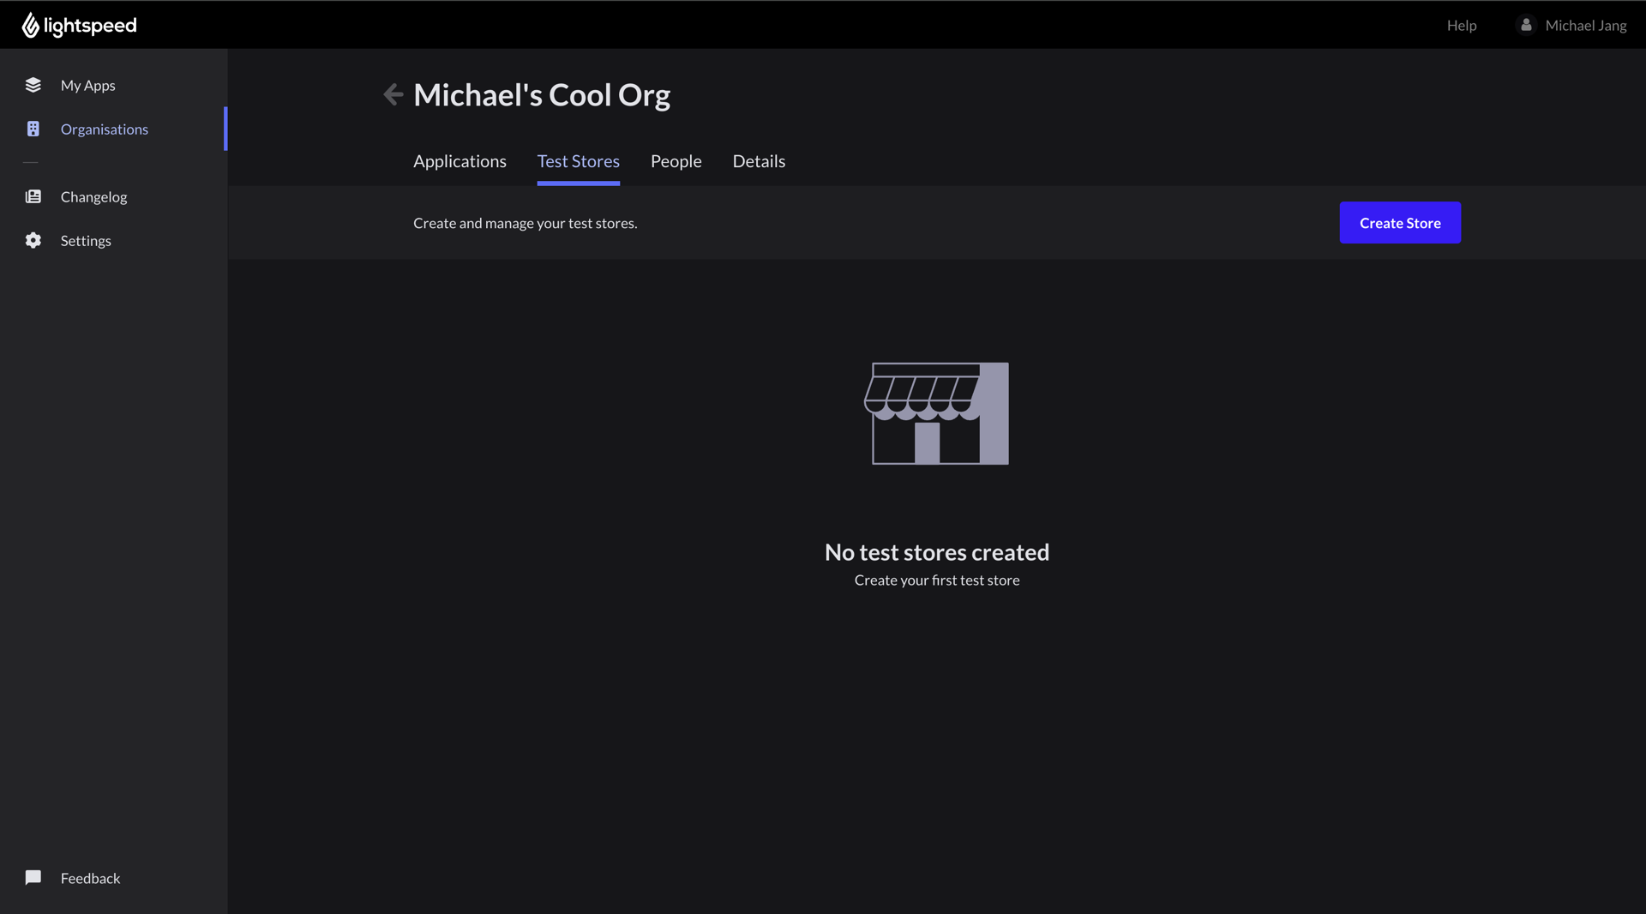The image size is (1646, 914).
Task: Click the Lightspeed logo
Action: (79, 25)
